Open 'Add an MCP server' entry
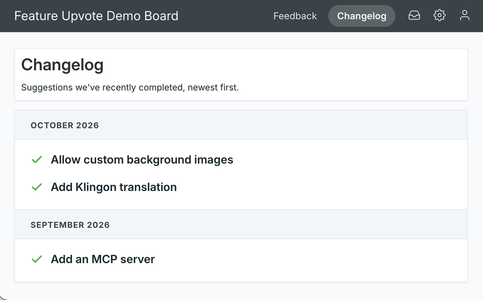This screenshot has height=300, width=483. click(x=102, y=259)
